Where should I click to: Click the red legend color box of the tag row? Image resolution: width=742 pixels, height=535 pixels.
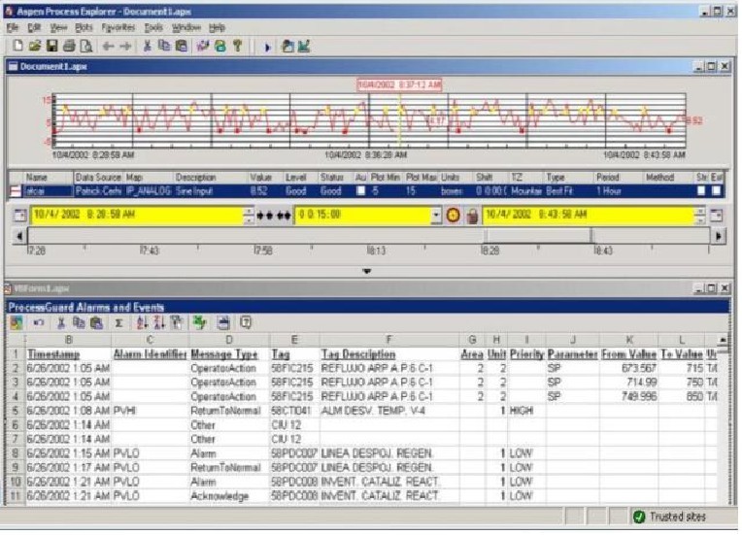(16, 191)
